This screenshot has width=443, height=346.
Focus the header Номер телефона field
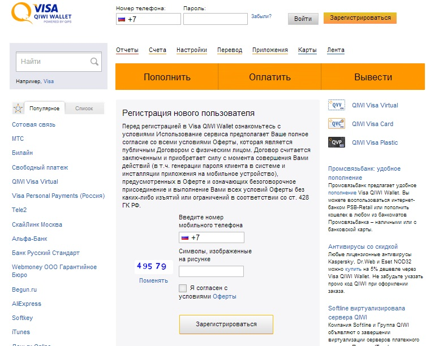pos(148,19)
